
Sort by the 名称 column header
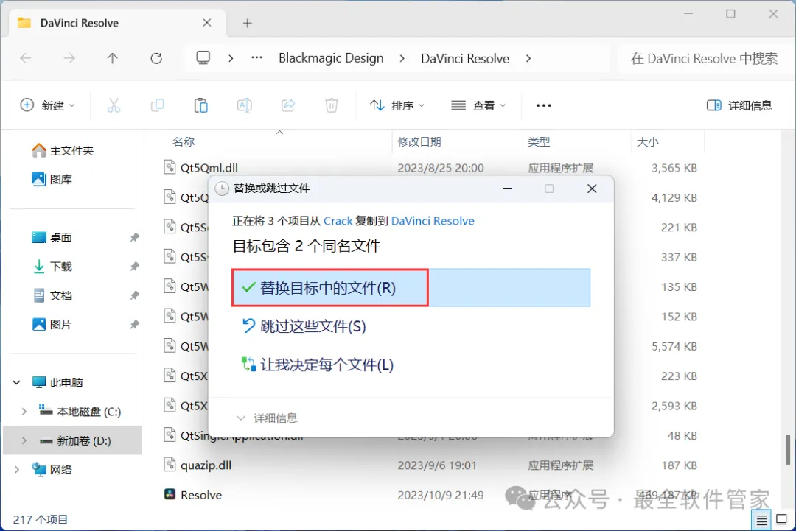[184, 142]
